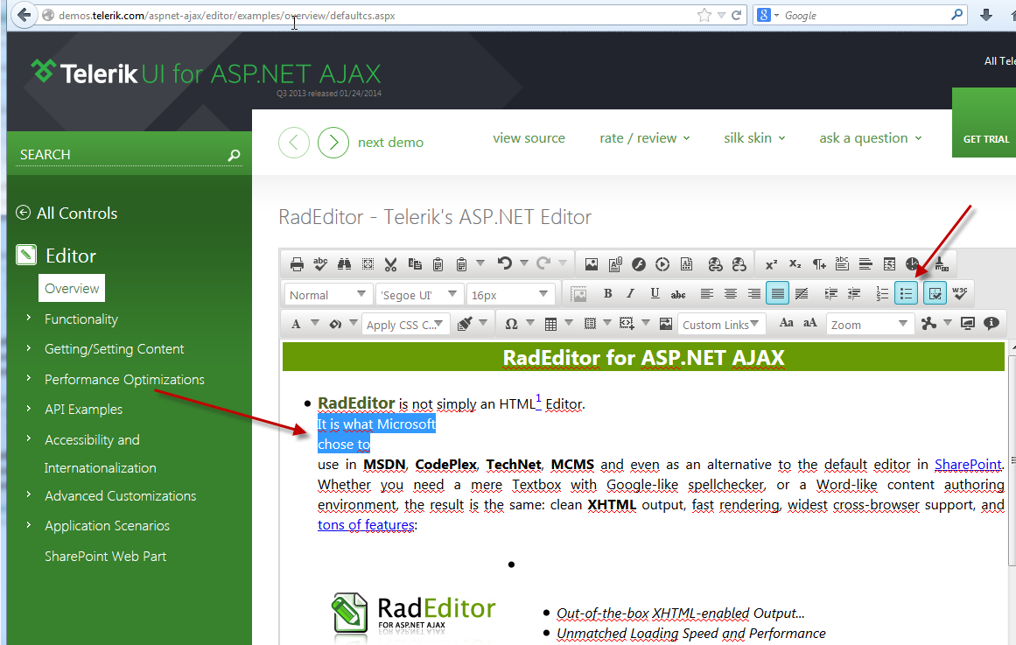The width and height of the screenshot is (1016, 645).
Task: Copy selection with the Copy icon
Action: (x=415, y=263)
